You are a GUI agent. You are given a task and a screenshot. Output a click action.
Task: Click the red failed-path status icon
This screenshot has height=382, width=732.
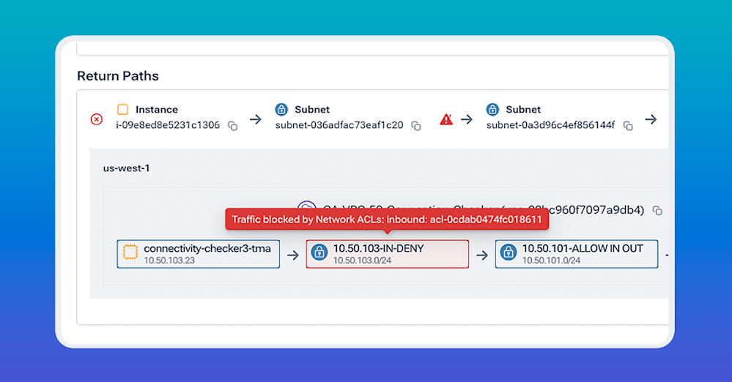pos(96,119)
